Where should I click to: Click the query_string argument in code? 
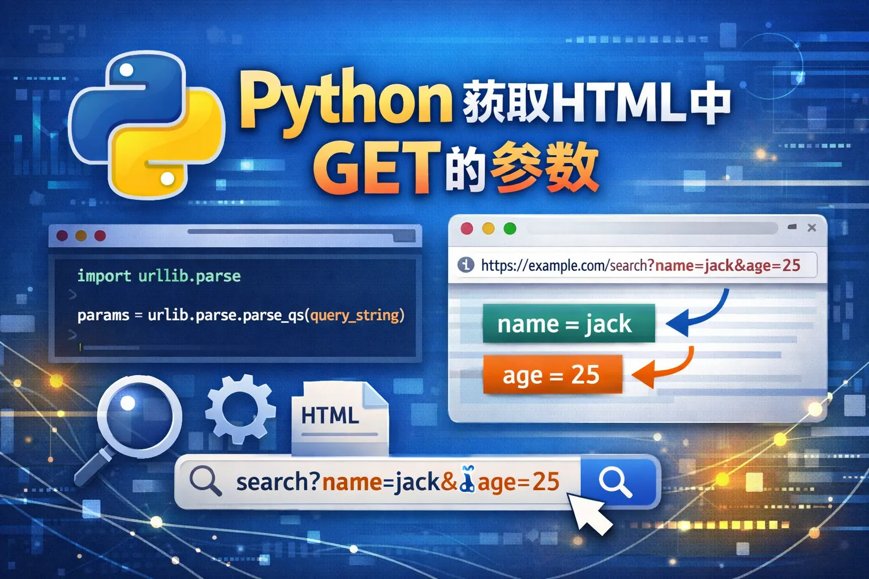coord(355,315)
